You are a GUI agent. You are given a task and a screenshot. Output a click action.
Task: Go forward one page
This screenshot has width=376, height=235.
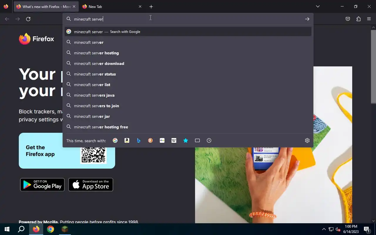click(x=18, y=19)
